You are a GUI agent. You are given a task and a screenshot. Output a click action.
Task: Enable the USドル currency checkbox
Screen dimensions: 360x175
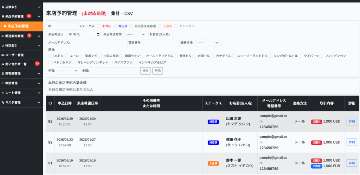point(51,56)
